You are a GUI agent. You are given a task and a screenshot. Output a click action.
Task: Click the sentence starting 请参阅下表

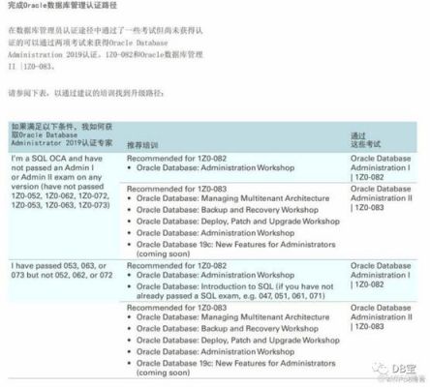[86, 93]
